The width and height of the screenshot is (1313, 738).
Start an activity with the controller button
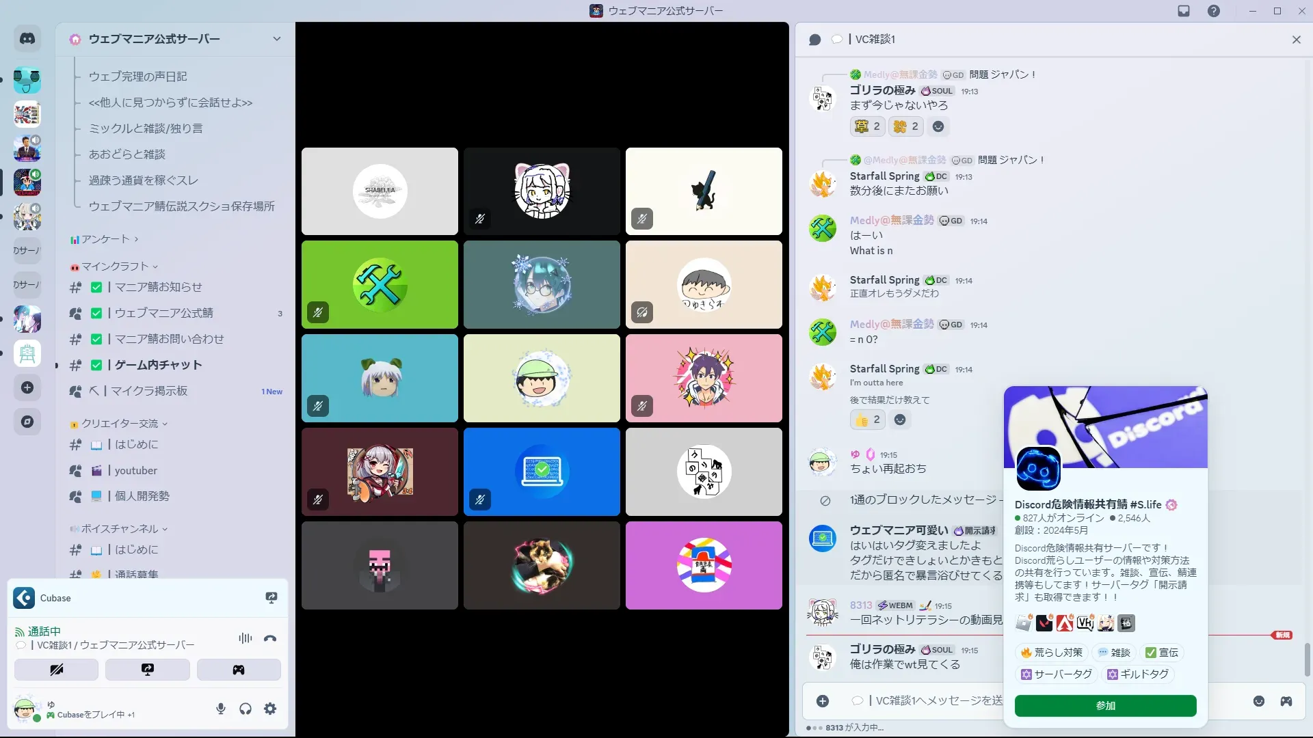(239, 670)
